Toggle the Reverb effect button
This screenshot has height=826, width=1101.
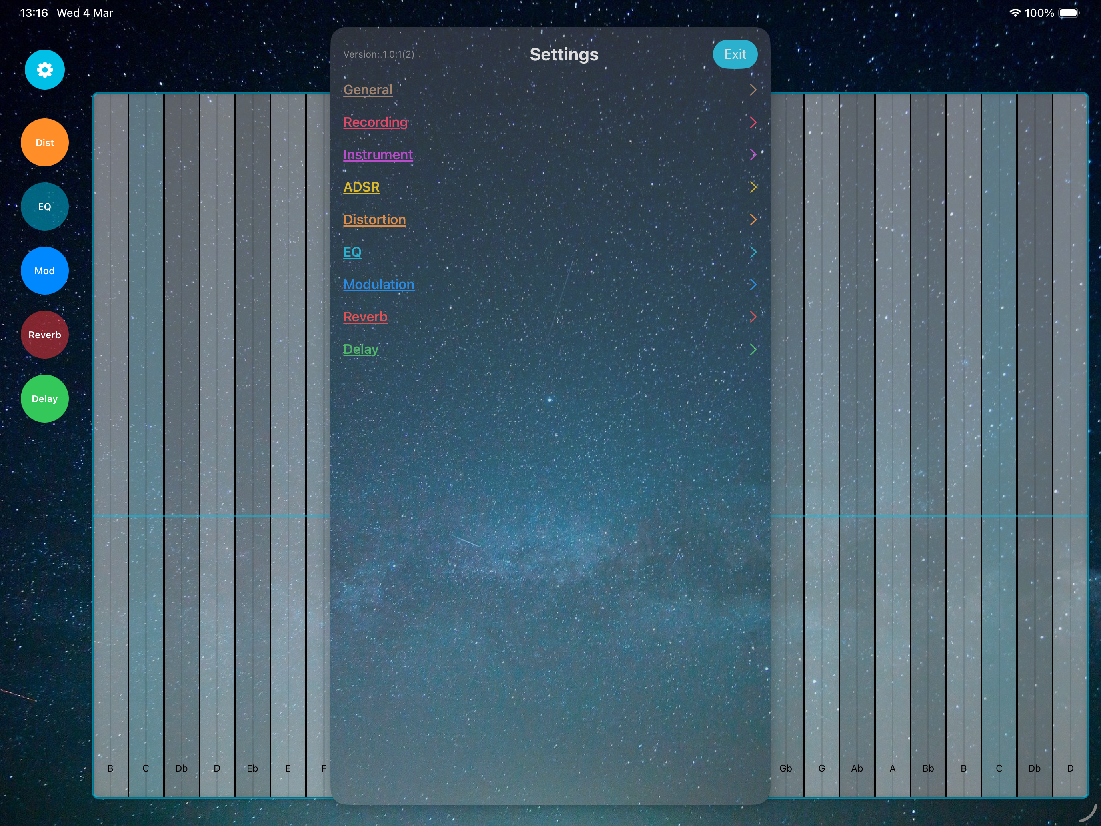point(45,335)
